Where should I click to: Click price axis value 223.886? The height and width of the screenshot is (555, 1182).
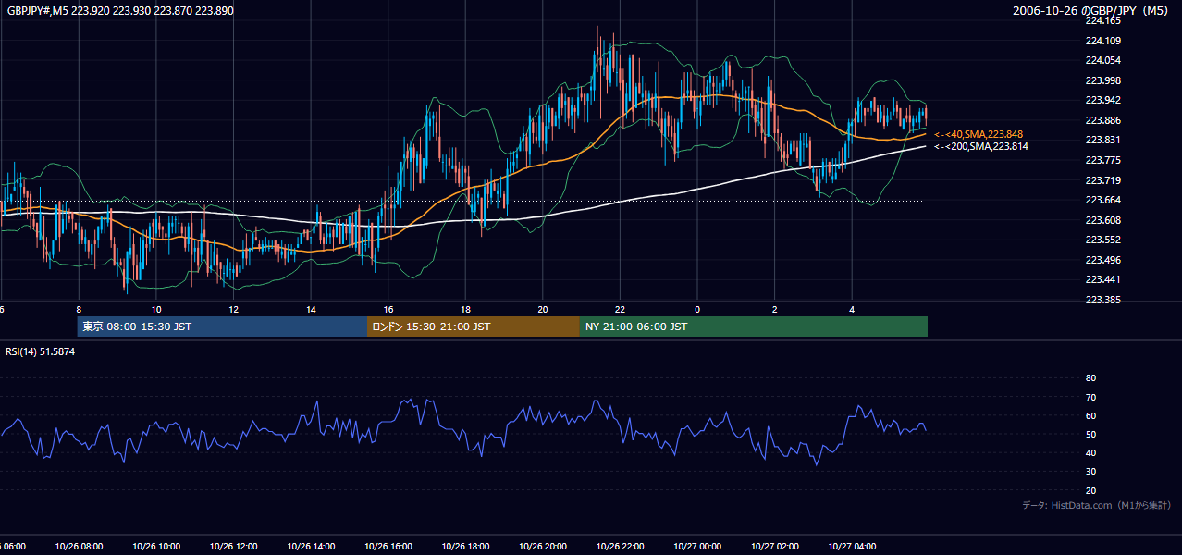1102,120
